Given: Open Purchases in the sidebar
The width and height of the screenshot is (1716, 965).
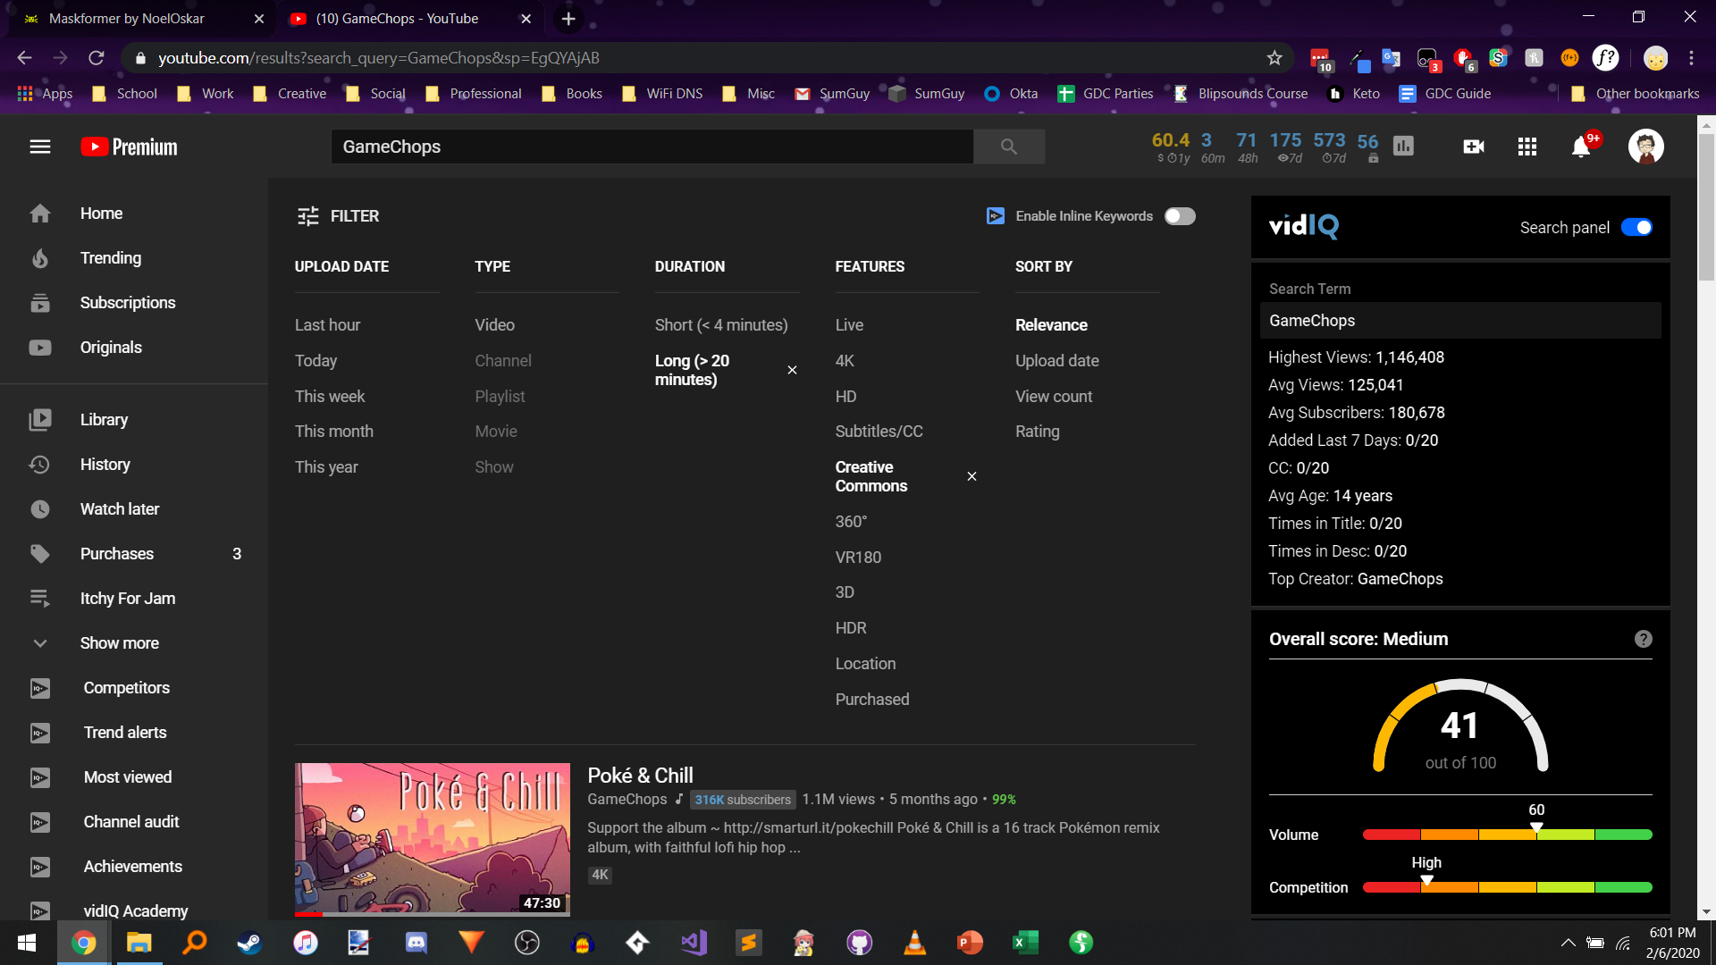Looking at the screenshot, I should click(134, 554).
